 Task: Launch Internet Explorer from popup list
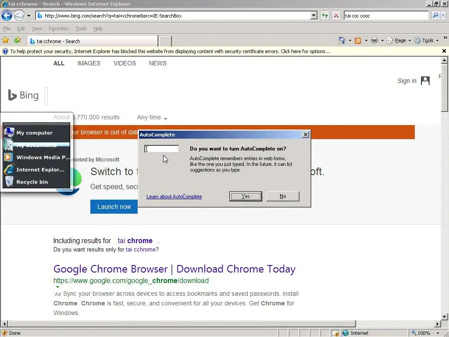(36, 170)
